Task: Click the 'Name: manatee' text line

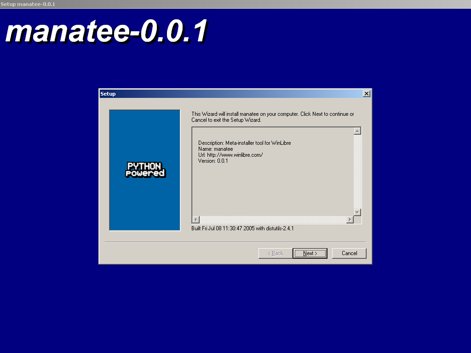Action: point(215,149)
